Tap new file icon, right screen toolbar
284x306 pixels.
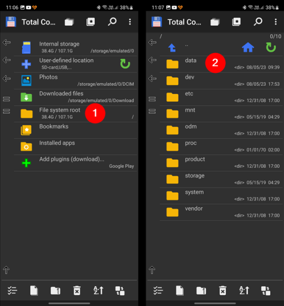coord(180,291)
